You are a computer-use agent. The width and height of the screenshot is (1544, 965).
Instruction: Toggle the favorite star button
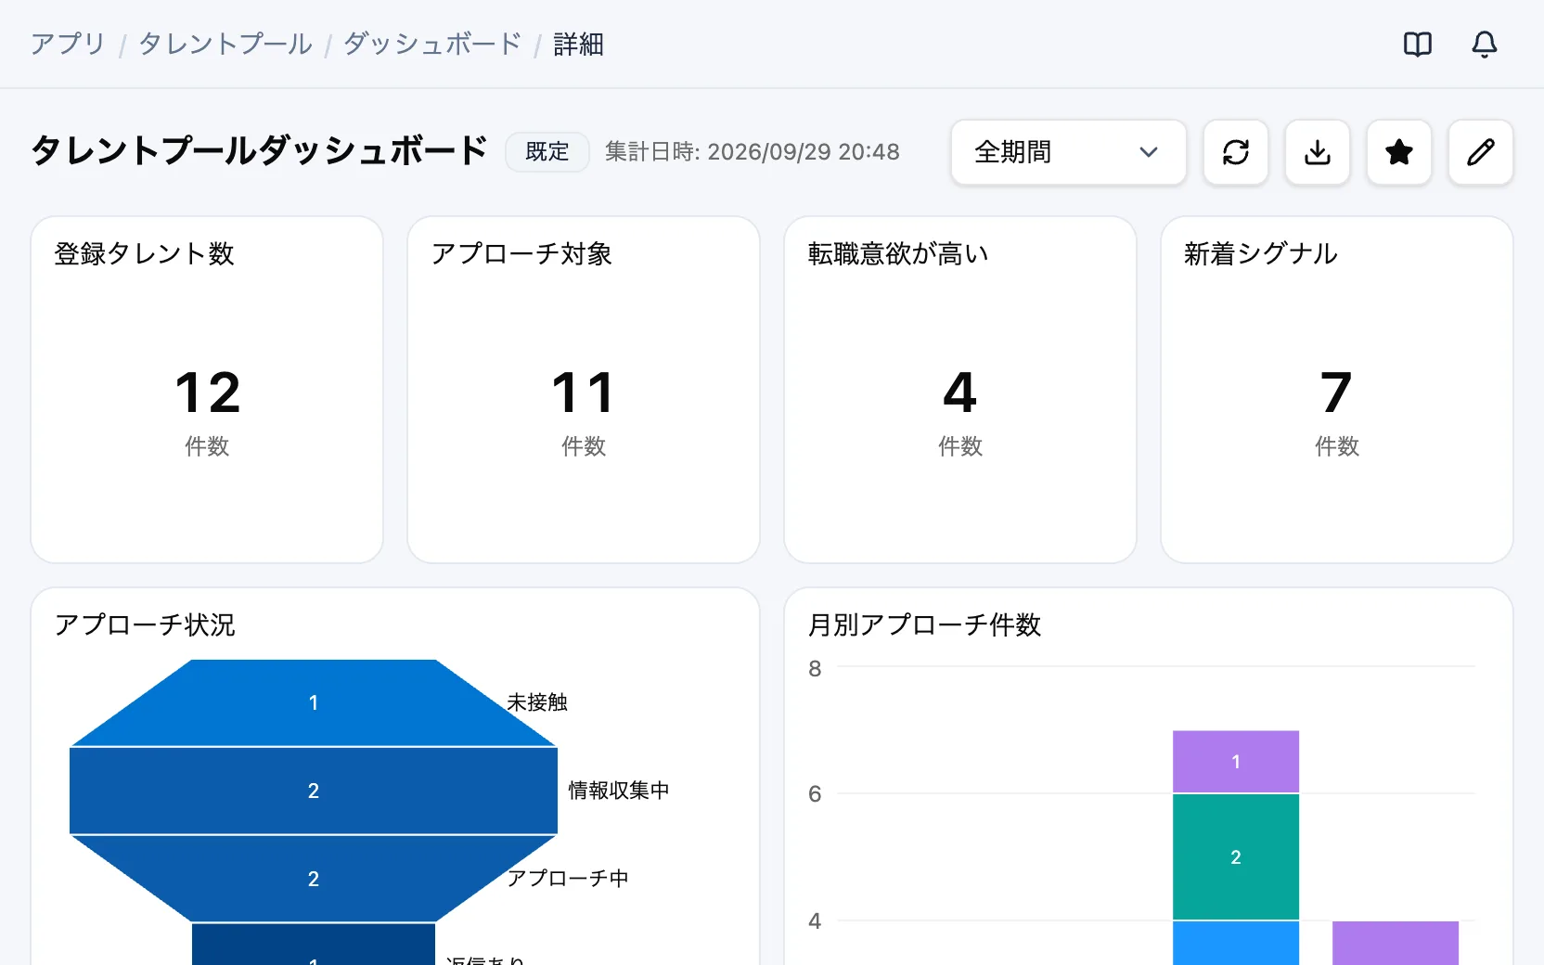point(1399,152)
